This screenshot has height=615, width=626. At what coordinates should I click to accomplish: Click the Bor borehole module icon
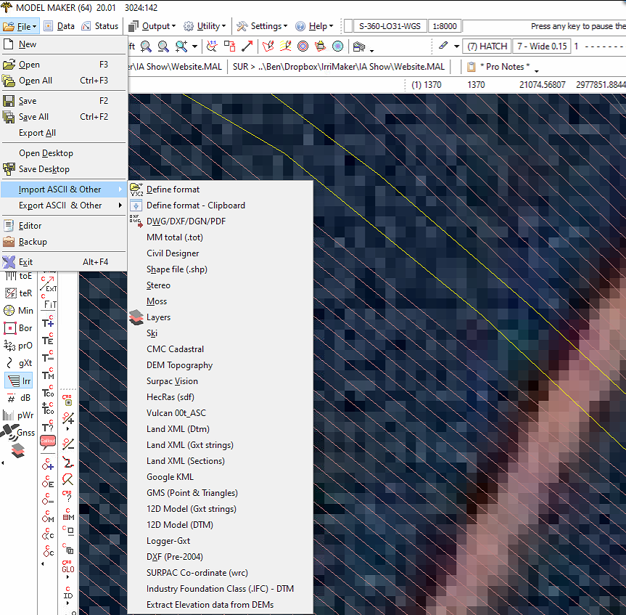18,328
